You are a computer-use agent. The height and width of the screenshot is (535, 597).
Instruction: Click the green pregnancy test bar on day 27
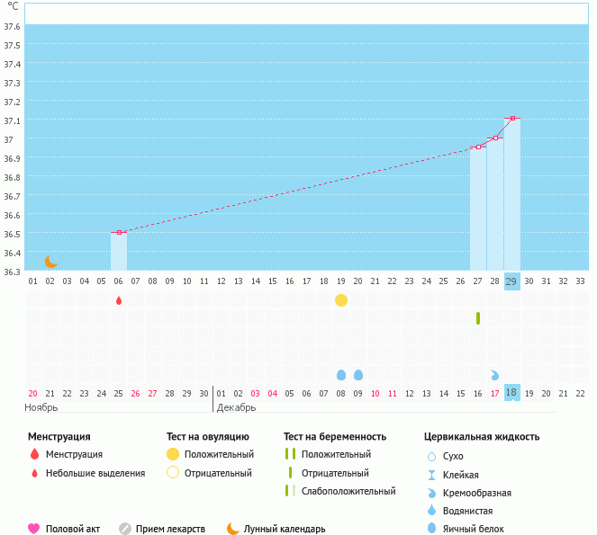tap(478, 318)
